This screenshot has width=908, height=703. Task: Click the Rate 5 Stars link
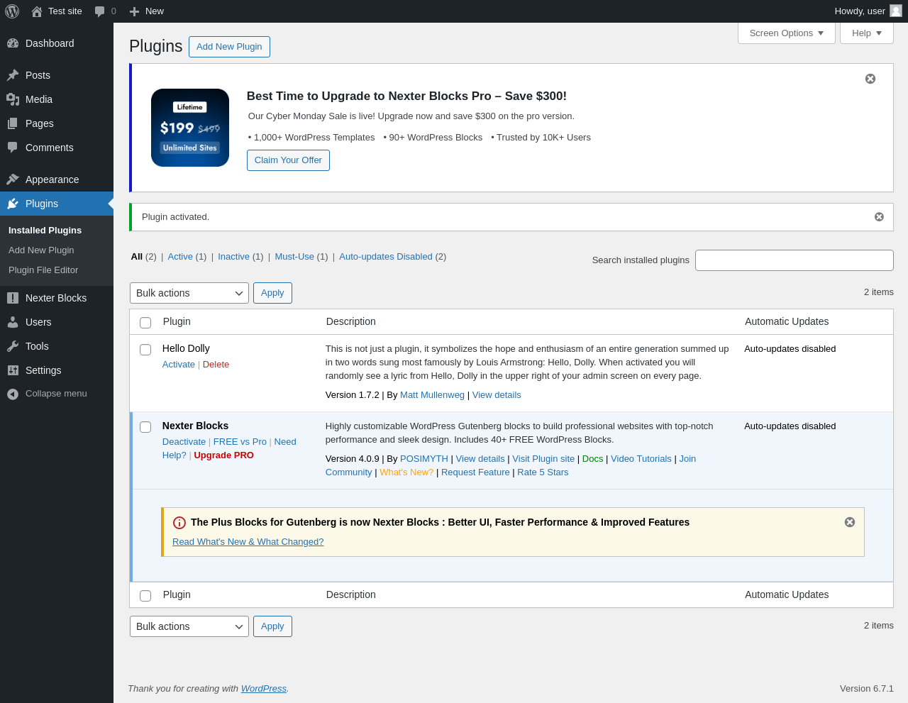(x=543, y=472)
